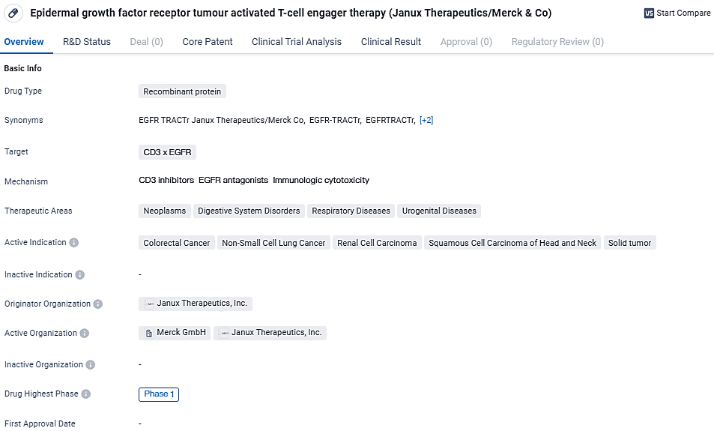Click Recombinant protein drug type tag
This screenshot has width=714, height=431.
point(182,91)
